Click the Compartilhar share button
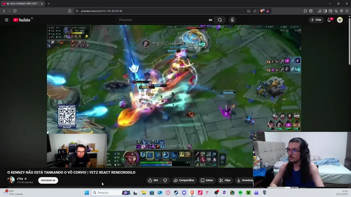This screenshot has width=351, height=197. (x=184, y=180)
